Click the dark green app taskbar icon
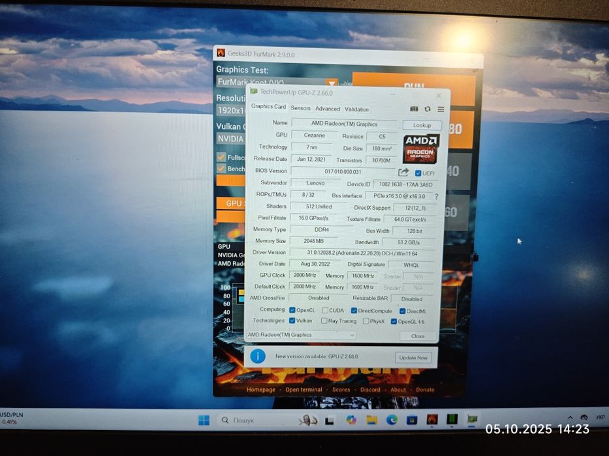The image size is (609, 456). [452, 419]
